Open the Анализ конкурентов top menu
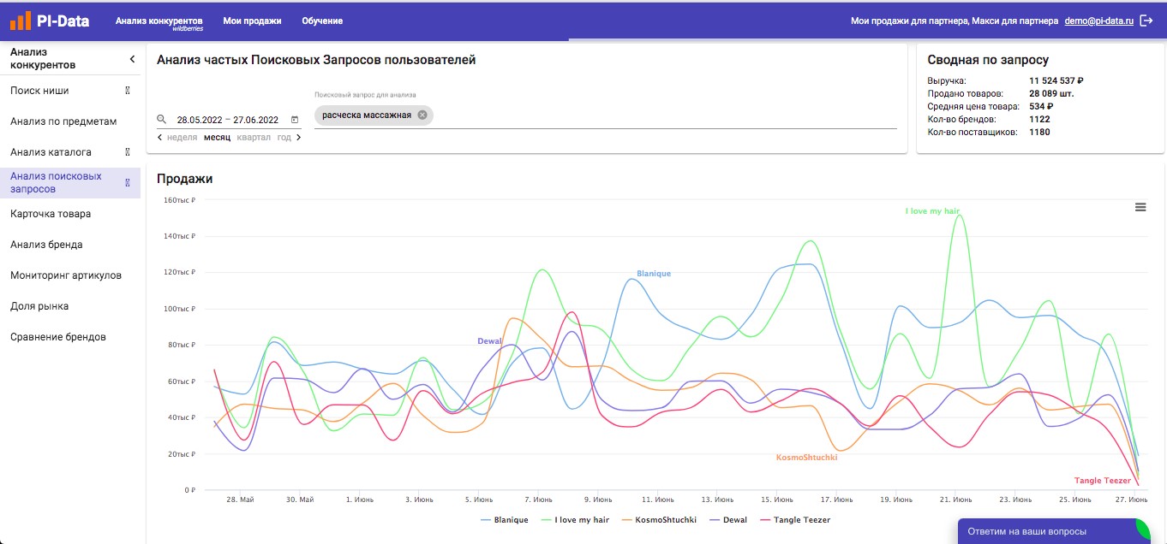 click(159, 21)
